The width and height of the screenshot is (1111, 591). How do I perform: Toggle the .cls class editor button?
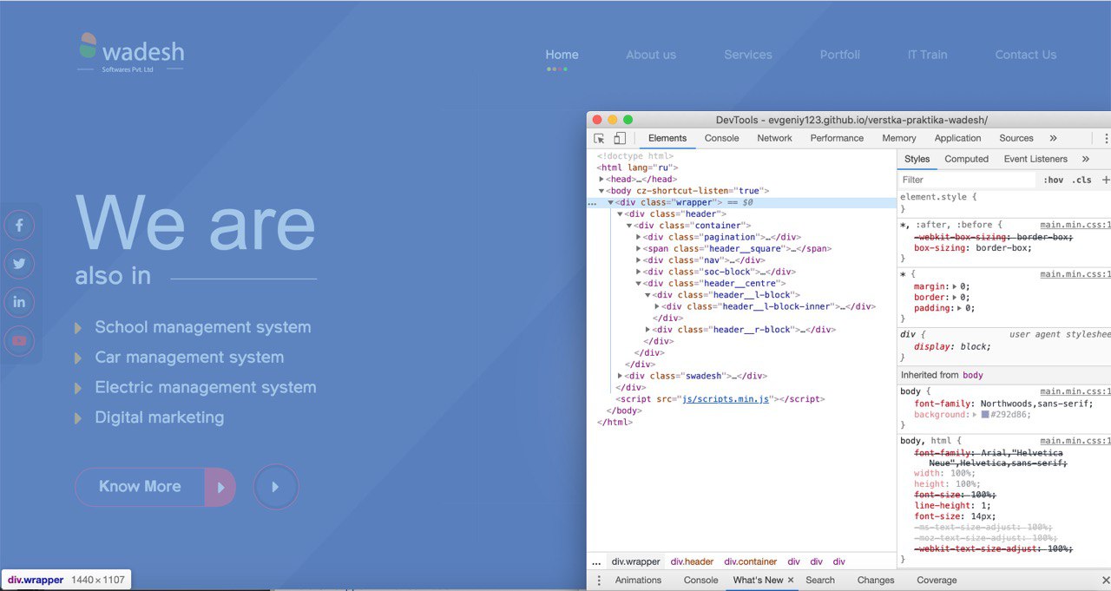[1081, 180]
